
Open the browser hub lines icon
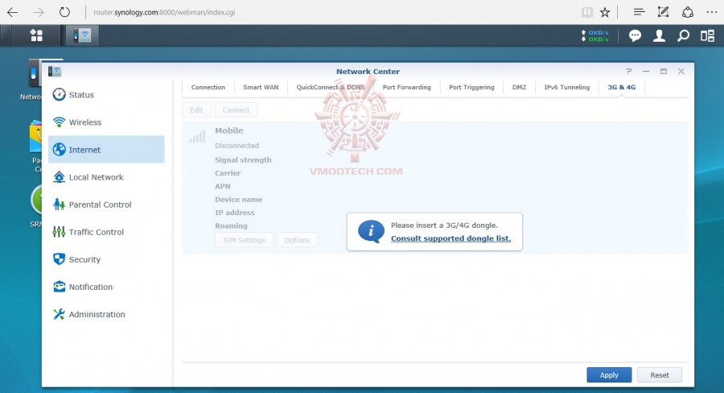coord(639,12)
